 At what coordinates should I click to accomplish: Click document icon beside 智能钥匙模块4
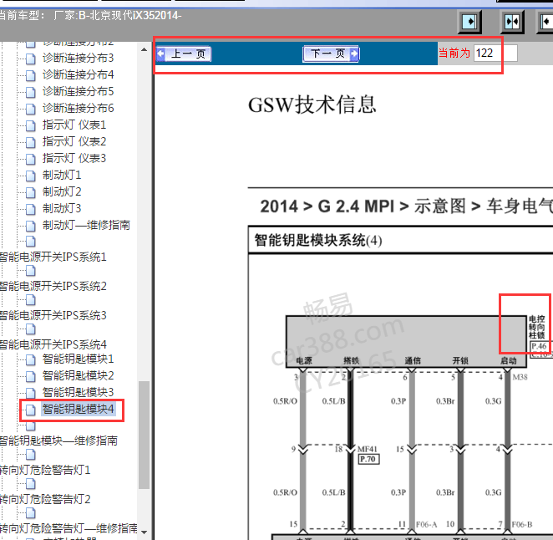coord(31,410)
